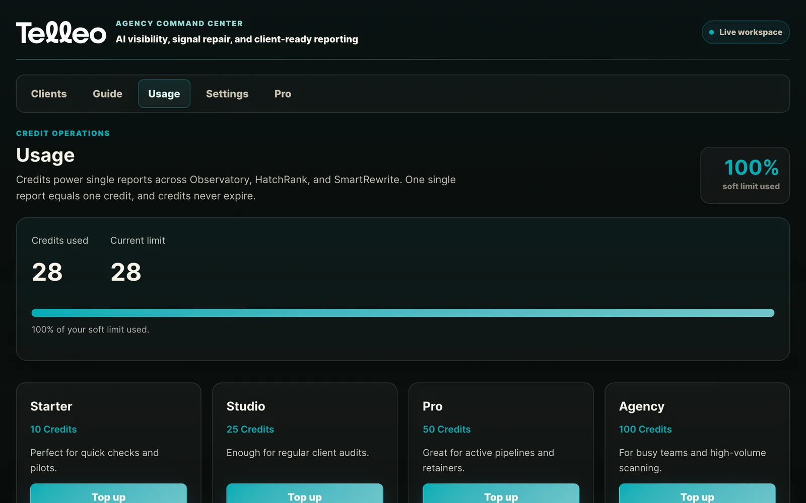This screenshot has height=503, width=806.
Task: Click the Studio plan title
Action: 246,406
